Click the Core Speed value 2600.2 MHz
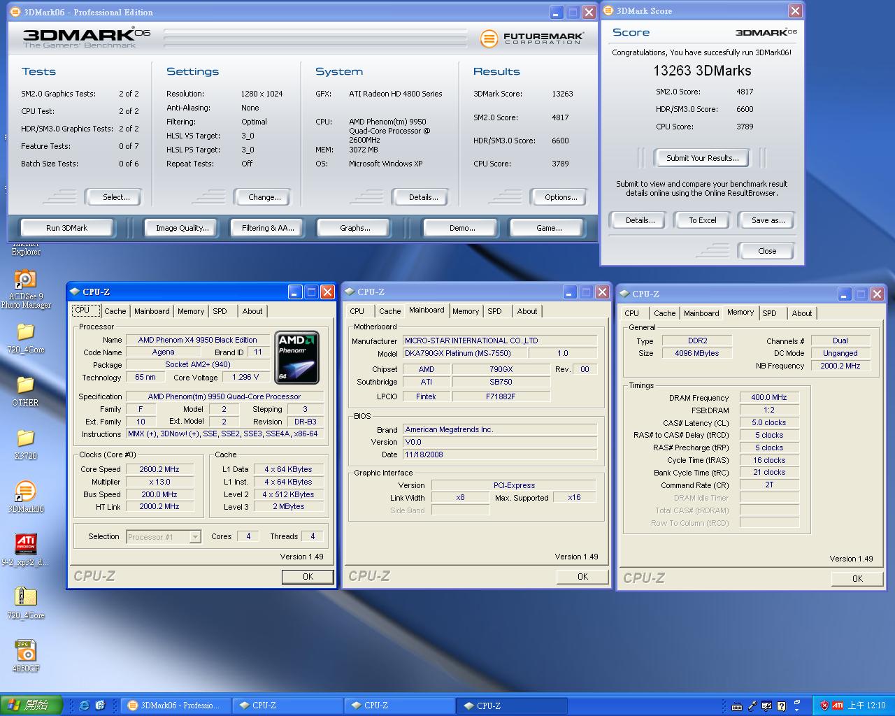 click(x=159, y=470)
